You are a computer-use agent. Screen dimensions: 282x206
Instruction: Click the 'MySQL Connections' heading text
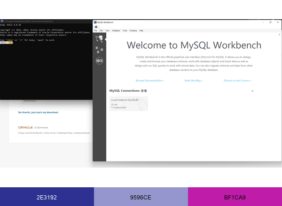tap(125, 91)
